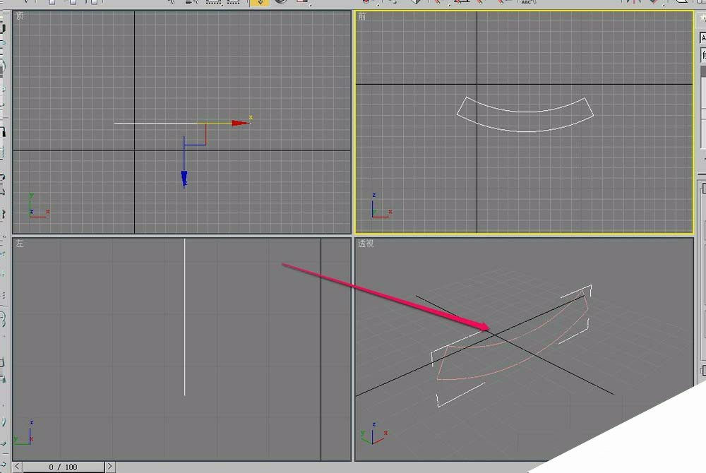
Task: Toggle Angle Snap on the toolbar
Action: click(x=280, y=4)
